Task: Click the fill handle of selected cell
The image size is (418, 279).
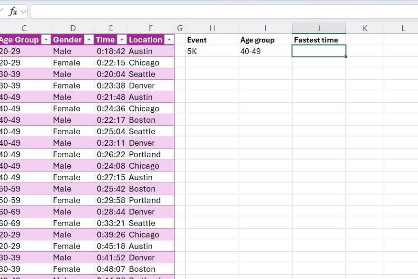Action: click(x=346, y=56)
